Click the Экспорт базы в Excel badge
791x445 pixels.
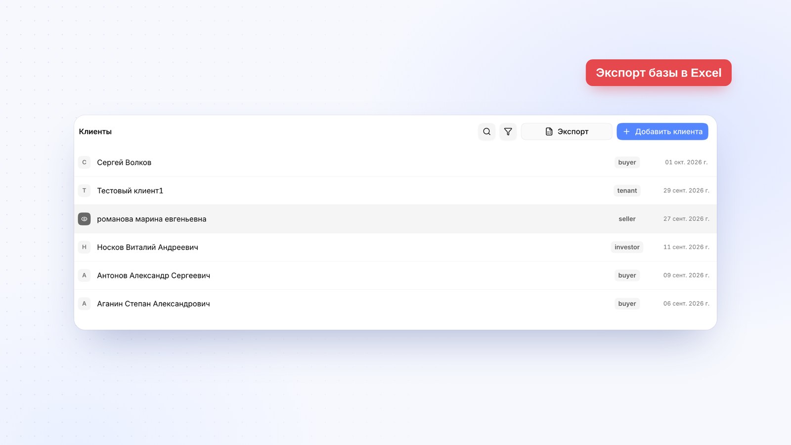coord(659,73)
